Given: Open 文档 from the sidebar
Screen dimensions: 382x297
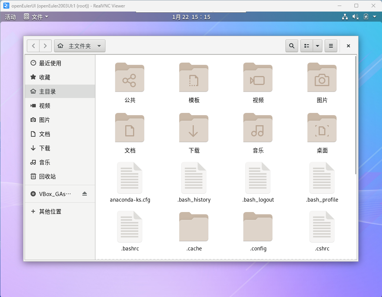Looking at the screenshot, I should (60, 134).
